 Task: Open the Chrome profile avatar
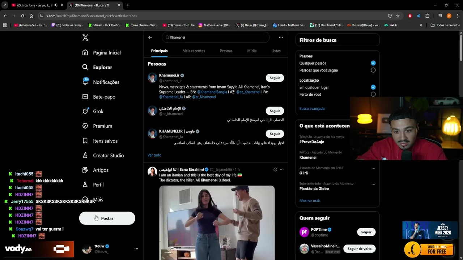pyautogui.click(x=449, y=16)
